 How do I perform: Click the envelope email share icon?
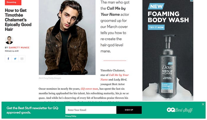pos(22,59)
